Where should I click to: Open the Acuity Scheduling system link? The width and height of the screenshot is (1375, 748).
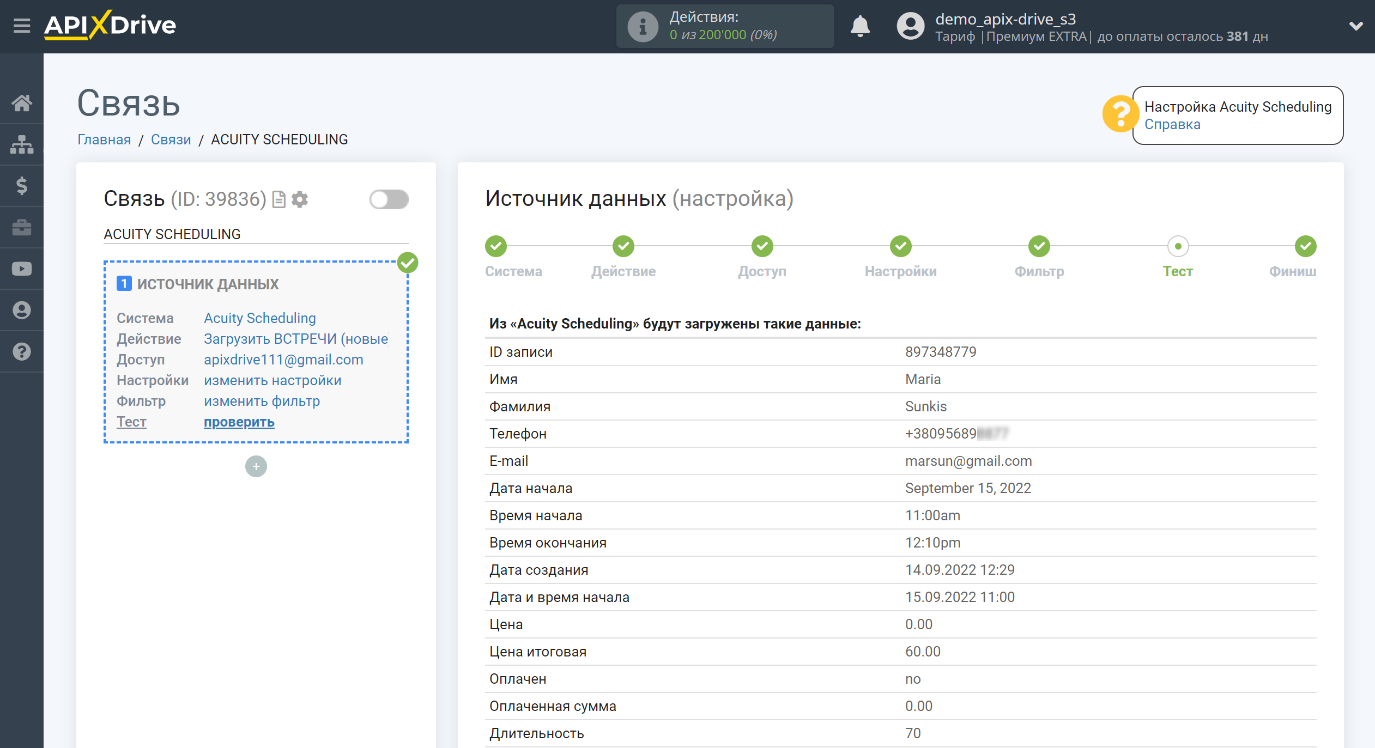coord(260,318)
